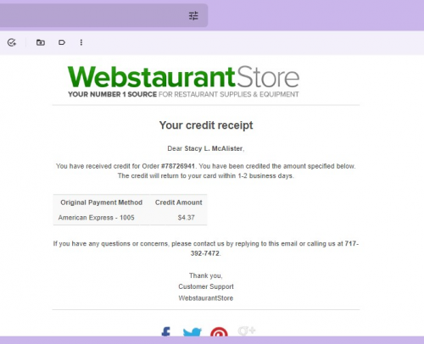Click "1-2 business days" sentence
The width and height of the screenshot is (424, 344).
[205, 176]
